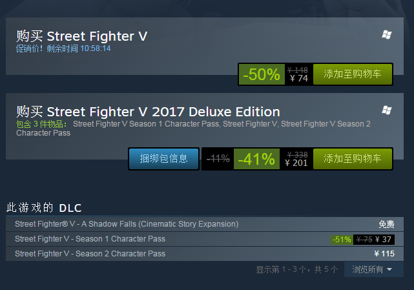Click the -51% badge on the Season 1 pass
The height and width of the screenshot is (290, 414).
(341, 240)
